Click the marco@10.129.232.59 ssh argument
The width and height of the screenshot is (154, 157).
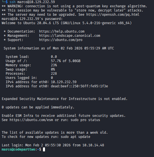[36, 2]
